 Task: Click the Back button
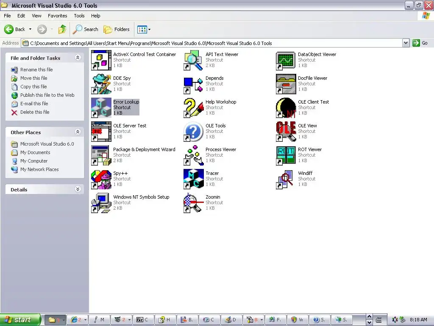(15, 29)
